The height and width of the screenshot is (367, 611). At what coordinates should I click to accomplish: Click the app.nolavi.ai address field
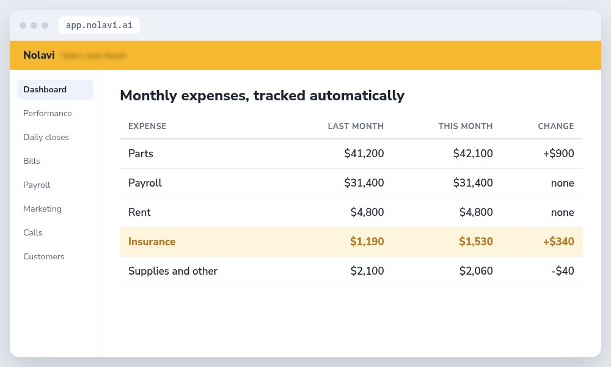coord(99,25)
